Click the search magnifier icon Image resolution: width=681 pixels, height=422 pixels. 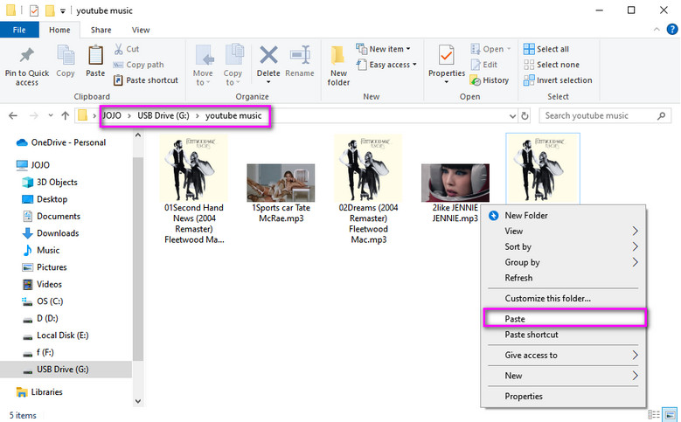pyautogui.click(x=661, y=116)
